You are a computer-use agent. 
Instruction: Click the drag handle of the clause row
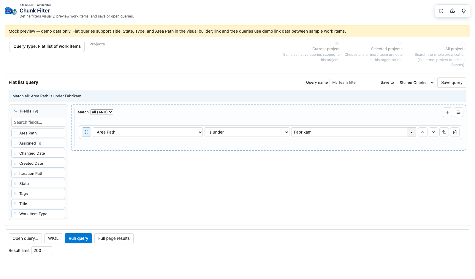pos(86,132)
